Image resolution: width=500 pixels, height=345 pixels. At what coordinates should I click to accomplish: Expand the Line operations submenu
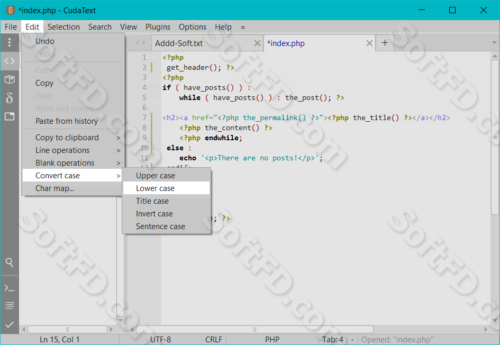point(72,150)
